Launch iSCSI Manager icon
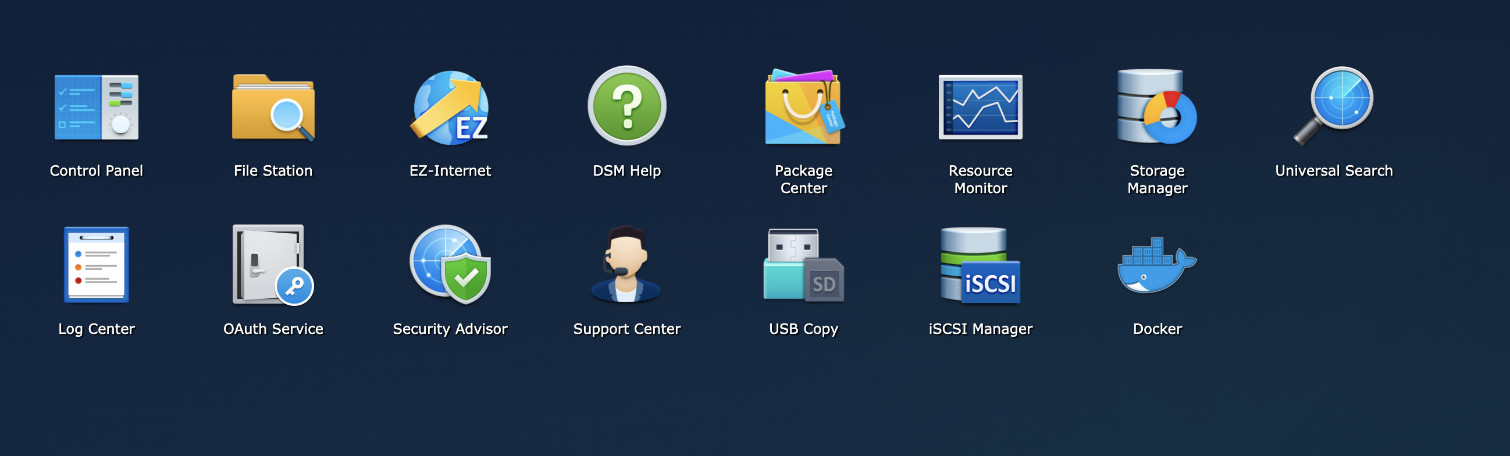 pos(980,265)
